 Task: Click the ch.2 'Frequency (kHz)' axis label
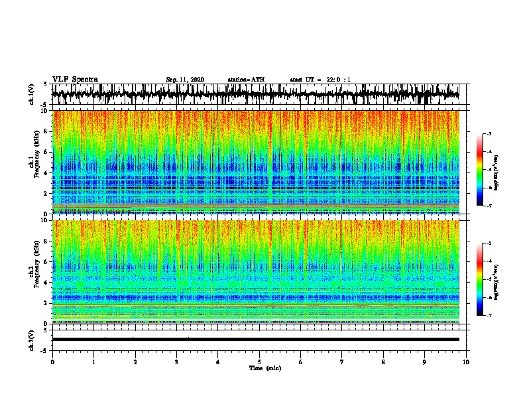pos(36,264)
